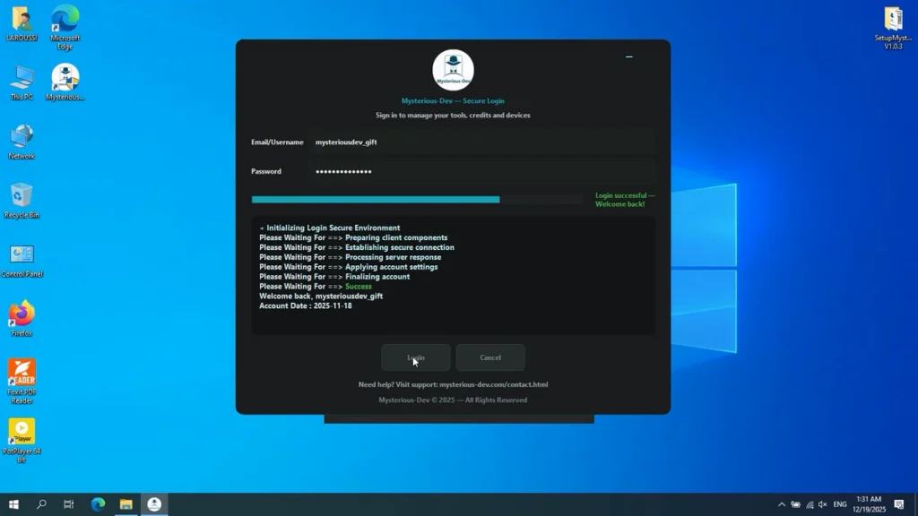Viewport: 918px width, 516px height.
Task: Open File Explorer from the taskbar
Action: coord(126,505)
